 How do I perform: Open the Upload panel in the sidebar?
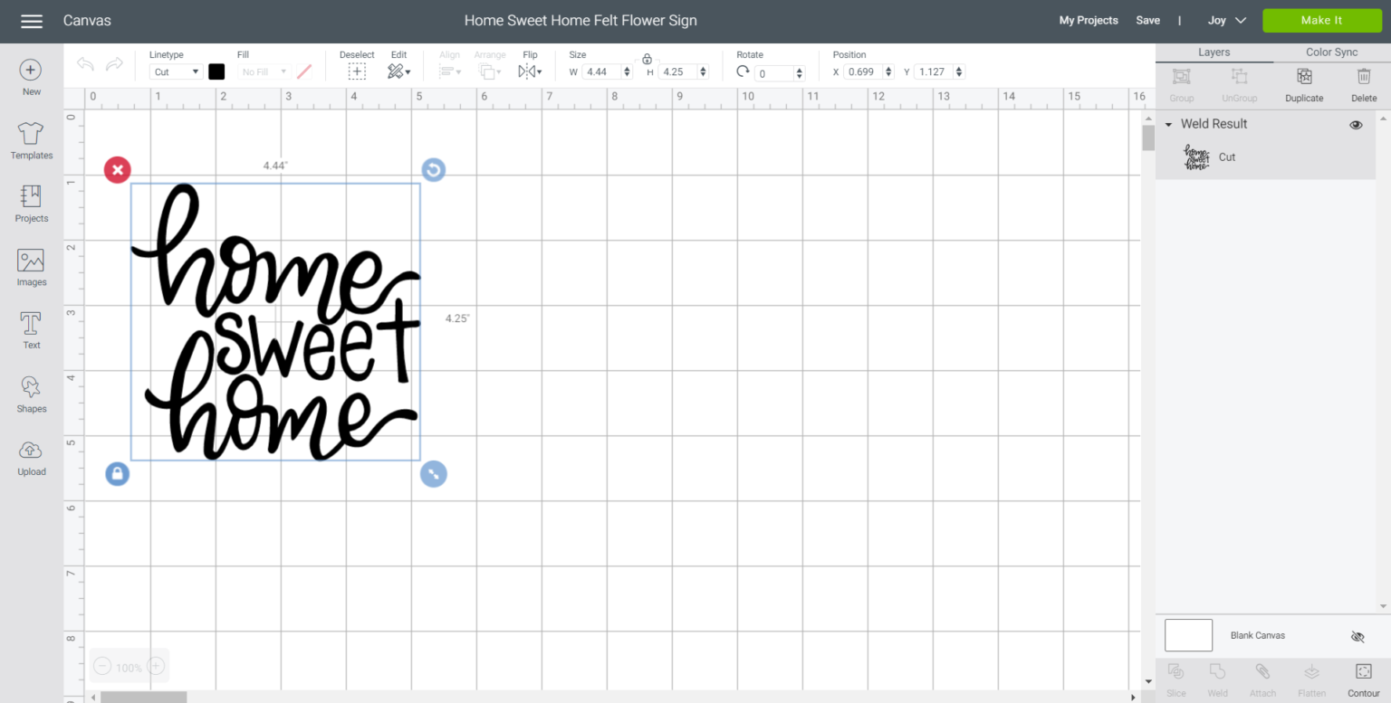pos(31,458)
